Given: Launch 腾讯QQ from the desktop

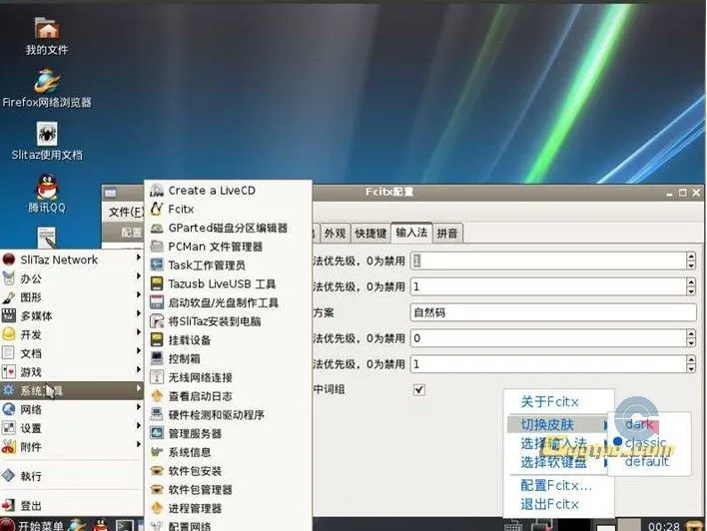Looking at the screenshot, I should click(x=47, y=194).
